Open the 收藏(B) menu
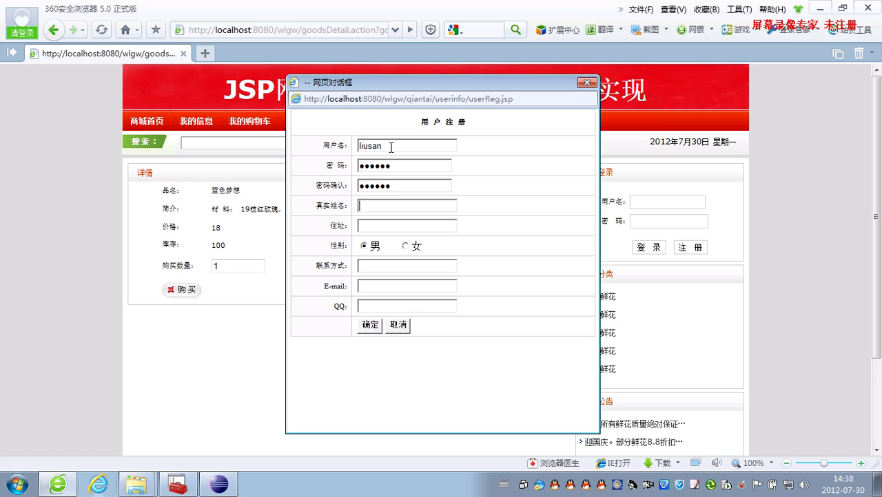The image size is (882, 497). point(706,9)
